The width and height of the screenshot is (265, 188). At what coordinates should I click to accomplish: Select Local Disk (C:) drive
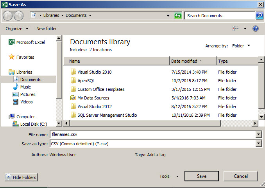click(x=33, y=124)
